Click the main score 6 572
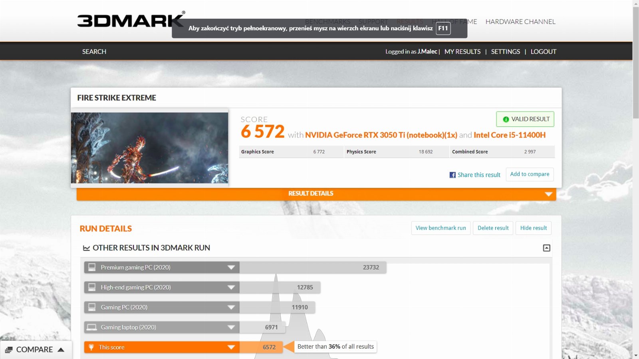Image resolution: width=639 pixels, height=359 pixels. 263,132
